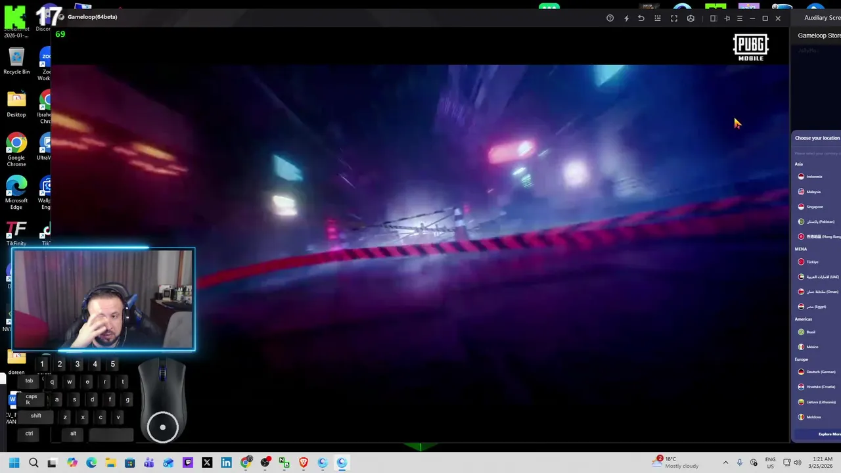Click the webcam overlay thumbnail
This screenshot has width=841, height=473.
click(x=104, y=299)
